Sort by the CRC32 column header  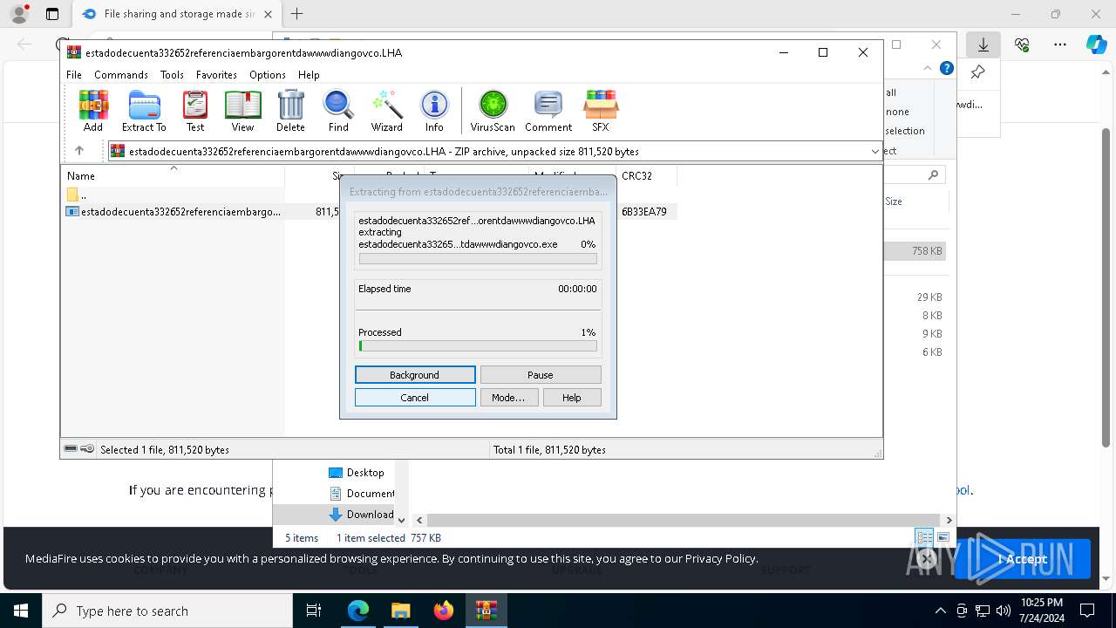point(645,175)
